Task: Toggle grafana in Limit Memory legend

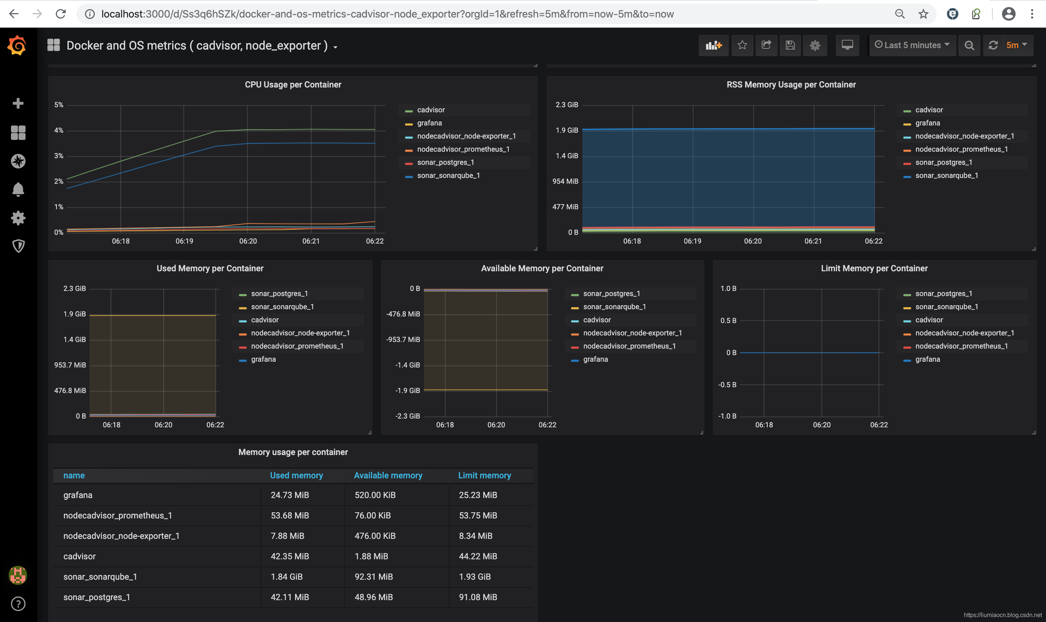Action: click(x=928, y=359)
